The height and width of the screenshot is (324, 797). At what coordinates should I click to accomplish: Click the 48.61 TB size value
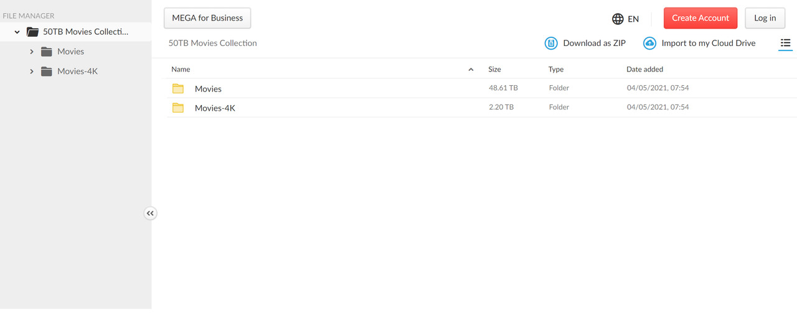point(503,88)
